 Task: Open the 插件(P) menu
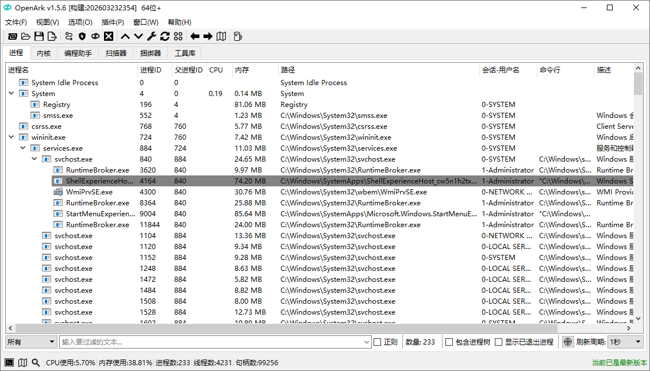click(x=113, y=22)
